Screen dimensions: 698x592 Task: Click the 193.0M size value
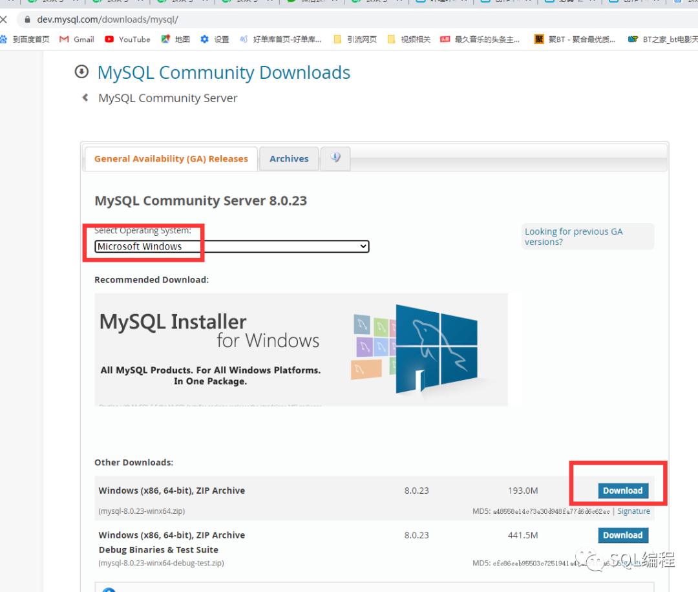[x=523, y=491]
